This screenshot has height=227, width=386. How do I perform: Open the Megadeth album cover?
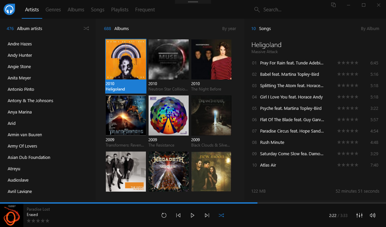(168, 171)
